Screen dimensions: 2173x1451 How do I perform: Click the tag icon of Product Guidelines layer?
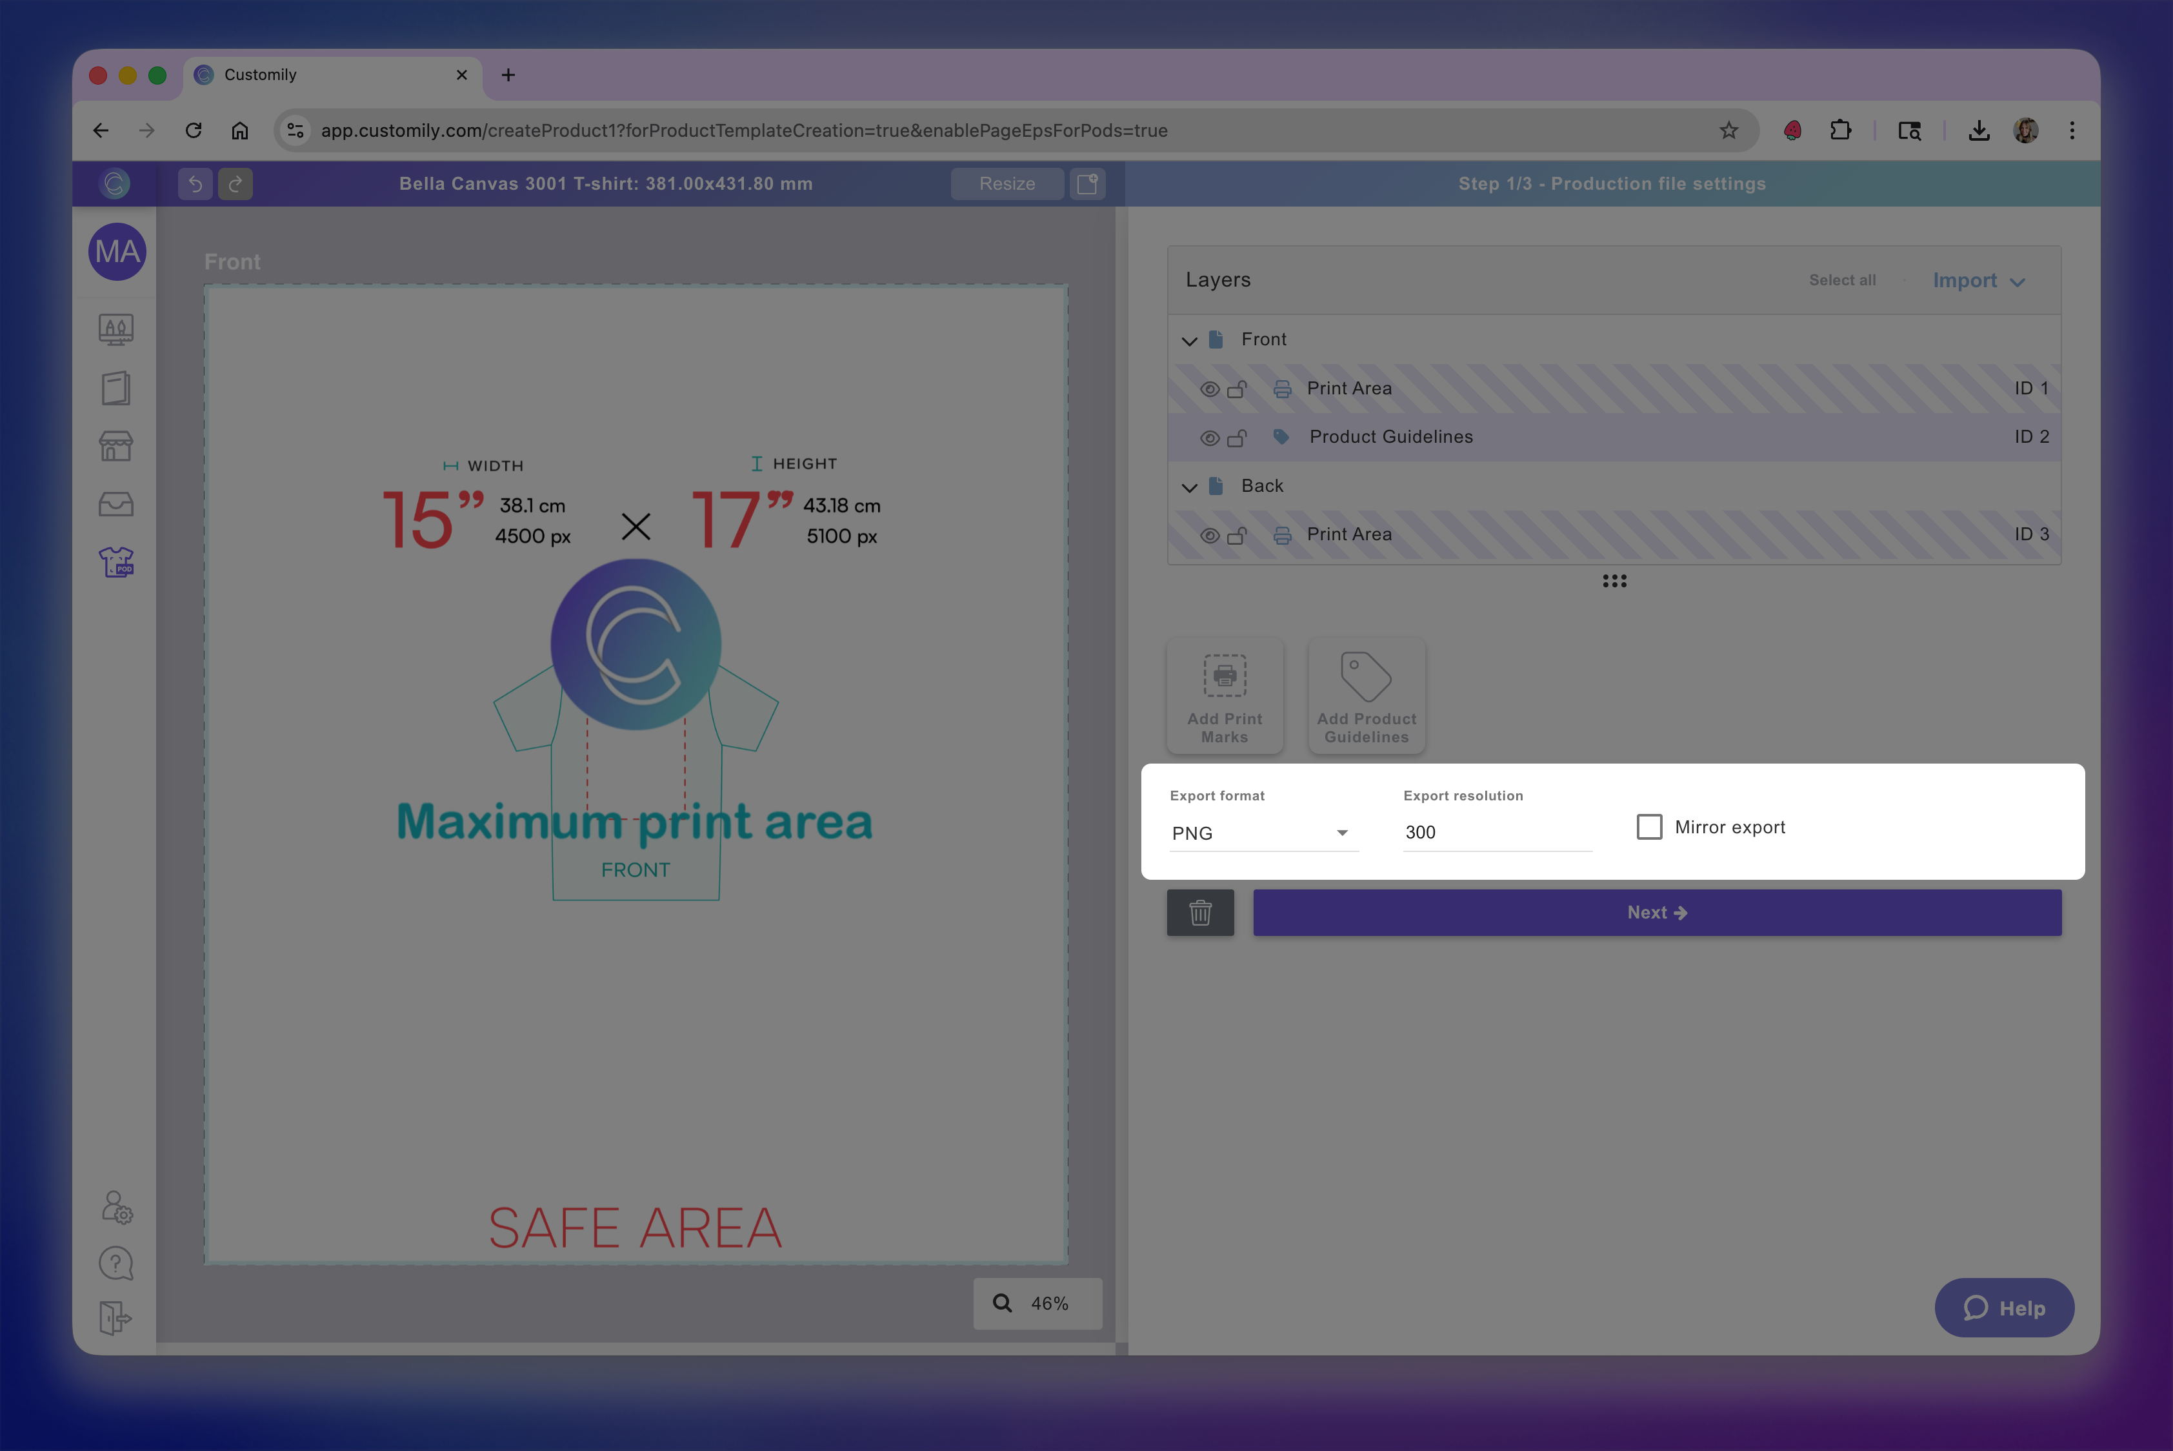pyautogui.click(x=1281, y=437)
